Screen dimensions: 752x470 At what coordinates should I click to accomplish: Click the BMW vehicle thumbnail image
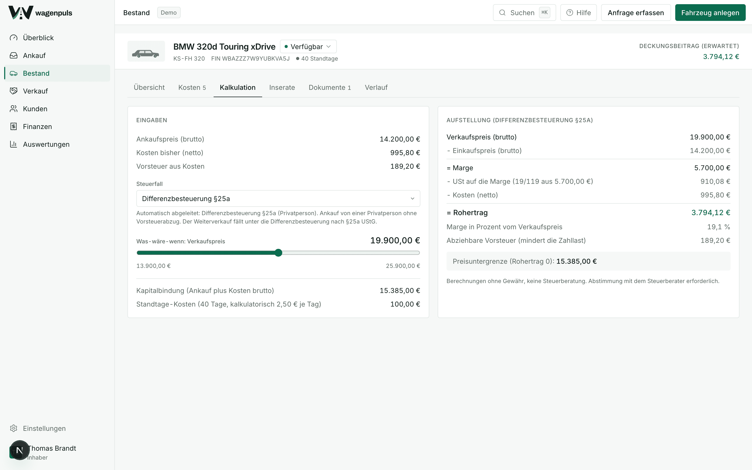146,51
